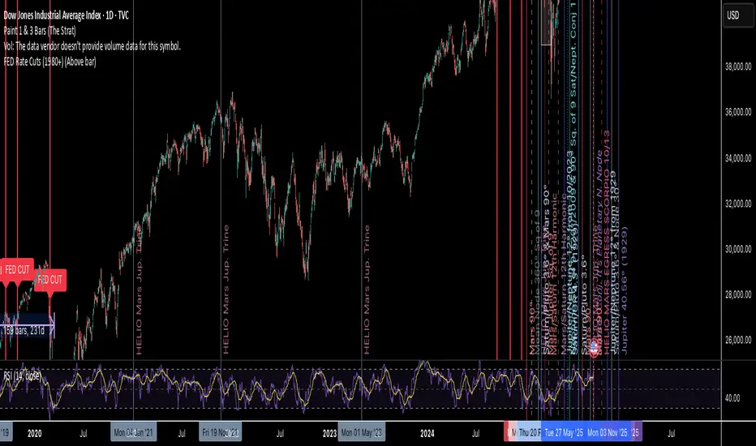
Task: Click the Mon 01 May '23 date label
Action: click(362, 433)
